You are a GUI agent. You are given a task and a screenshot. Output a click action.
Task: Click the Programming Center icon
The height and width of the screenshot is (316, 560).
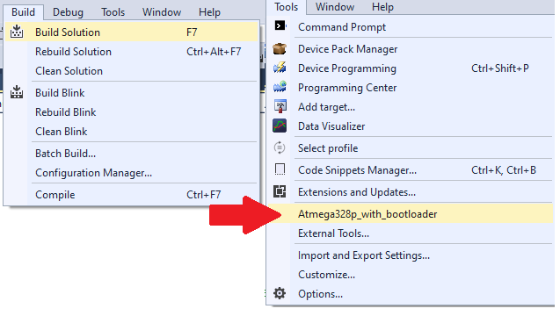point(280,87)
